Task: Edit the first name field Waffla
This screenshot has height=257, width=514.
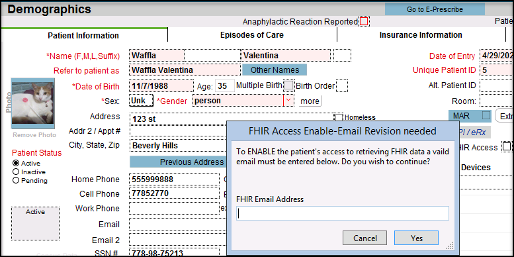Action: click(x=156, y=56)
